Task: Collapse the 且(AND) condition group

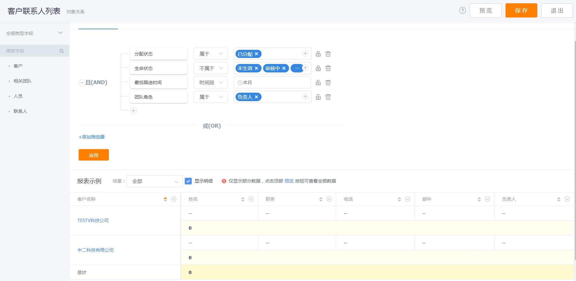Action: 82,83
